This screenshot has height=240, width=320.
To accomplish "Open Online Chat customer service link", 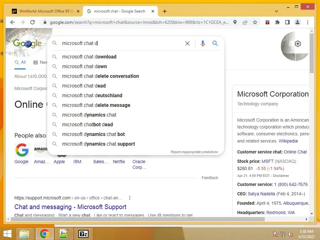I will point(295,152).
